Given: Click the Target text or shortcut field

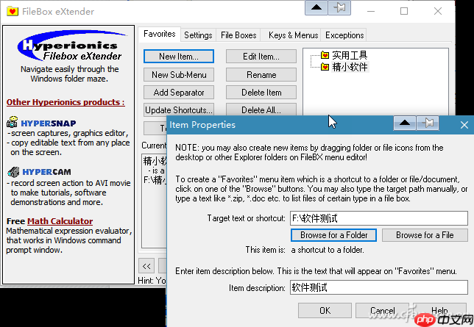Looking at the screenshot, I should pos(378,218).
